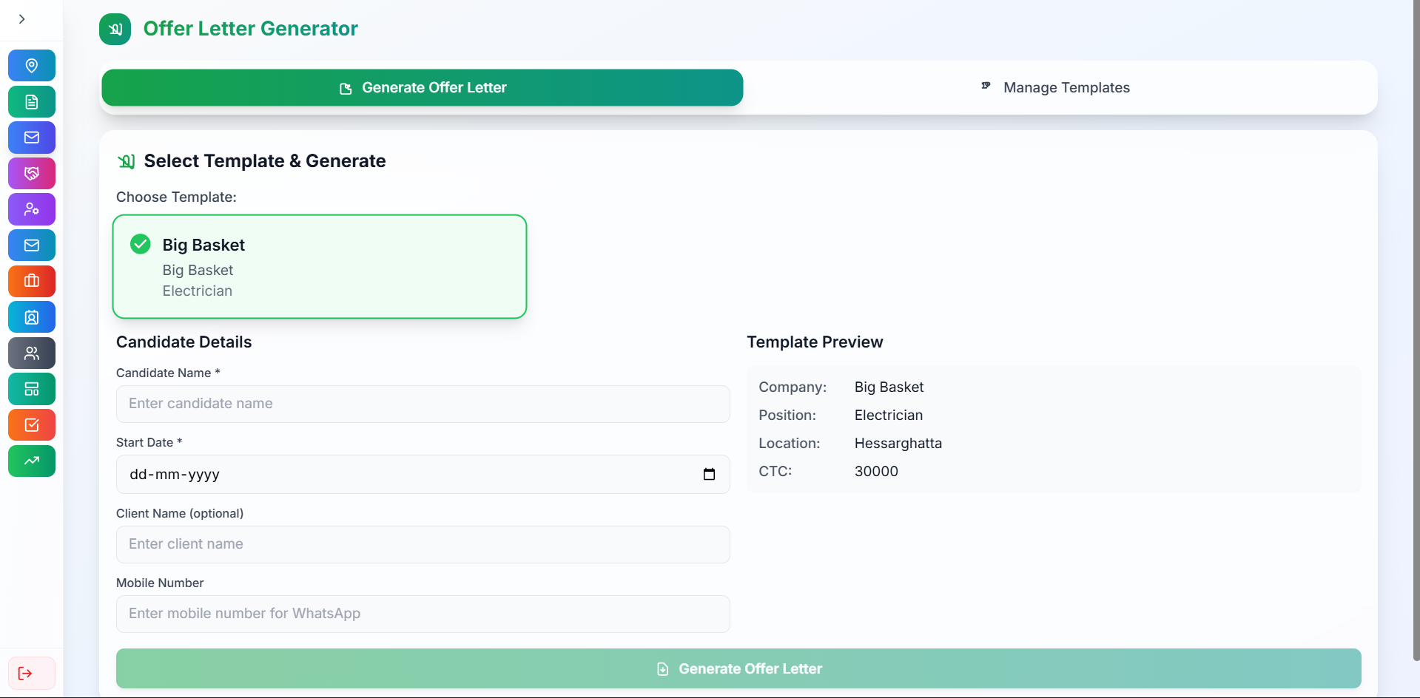Open the handshake sidebar icon
1420x698 pixels.
point(32,174)
